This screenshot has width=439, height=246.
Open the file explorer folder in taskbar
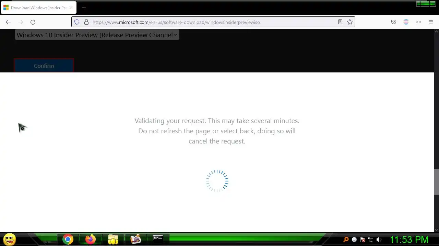pyautogui.click(x=113, y=240)
